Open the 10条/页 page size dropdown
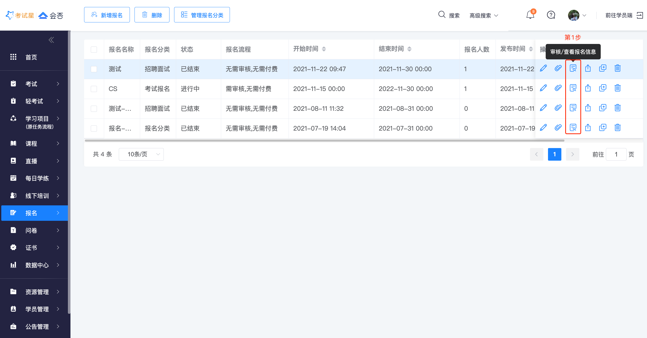647x338 pixels. pyautogui.click(x=141, y=154)
